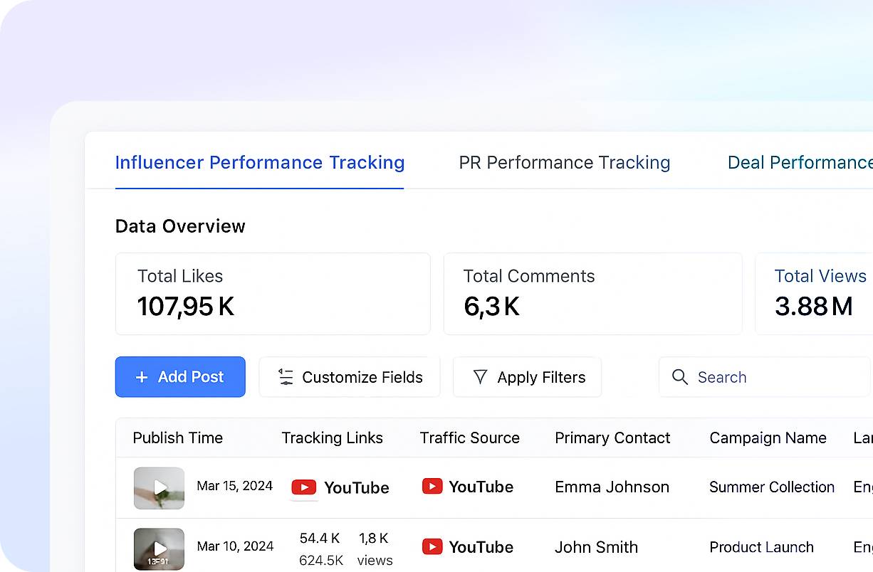The width and height of the screenshot is (873, 572).
Task: Click the YouTube icon in Emma Johnson's Traffic Source
Action: pyautogui.click(x=432, y=487)
